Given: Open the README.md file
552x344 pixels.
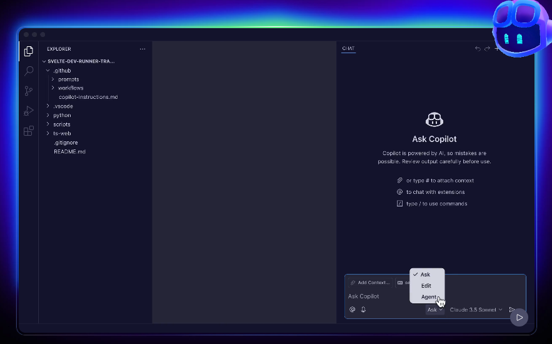Looking at the screenshot, I should (70, 152).
